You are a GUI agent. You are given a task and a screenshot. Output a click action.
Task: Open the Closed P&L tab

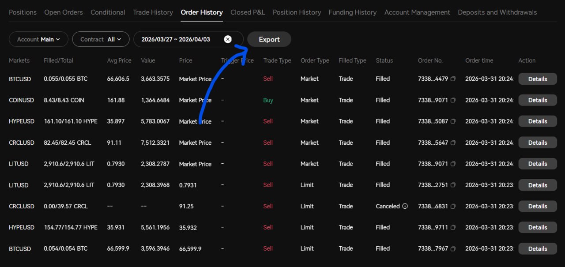click(248, 12)
